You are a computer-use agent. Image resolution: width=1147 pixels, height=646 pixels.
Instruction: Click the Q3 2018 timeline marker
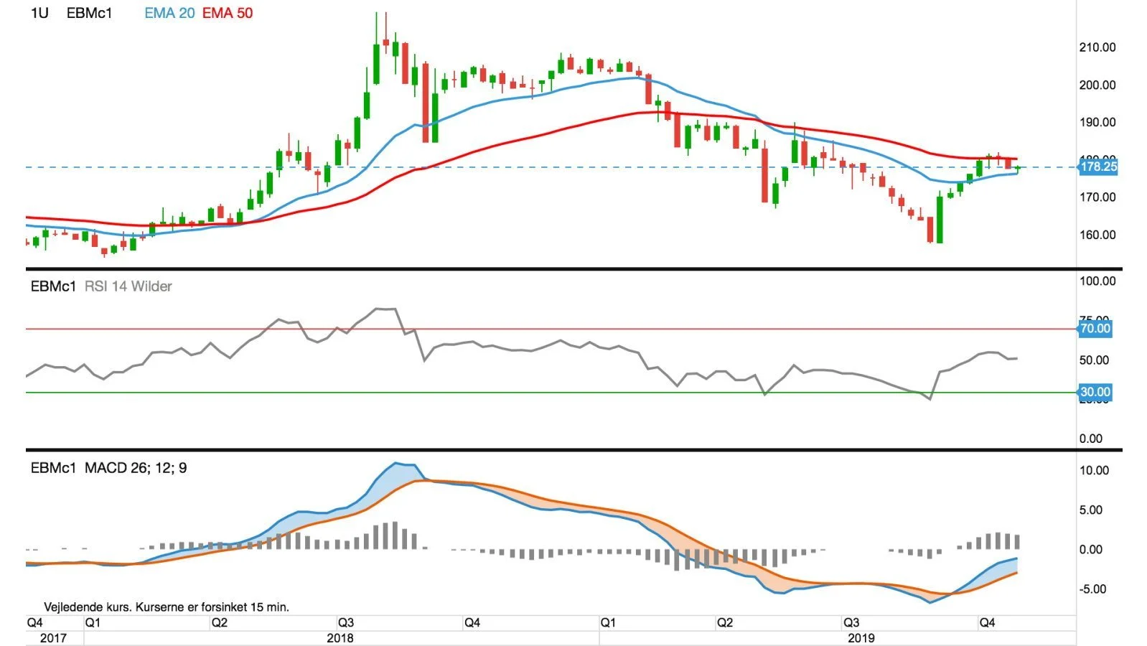click(346, 622)
